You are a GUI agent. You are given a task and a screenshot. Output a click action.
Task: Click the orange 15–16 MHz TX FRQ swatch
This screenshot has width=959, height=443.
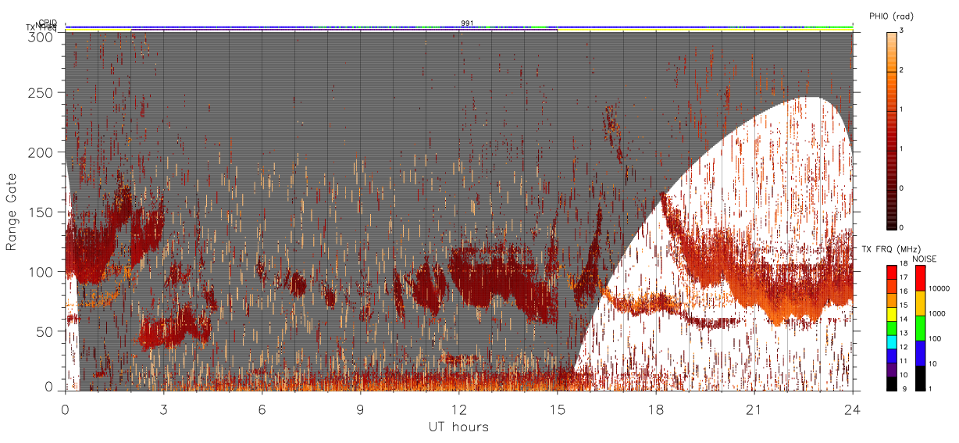click(891, 300)
